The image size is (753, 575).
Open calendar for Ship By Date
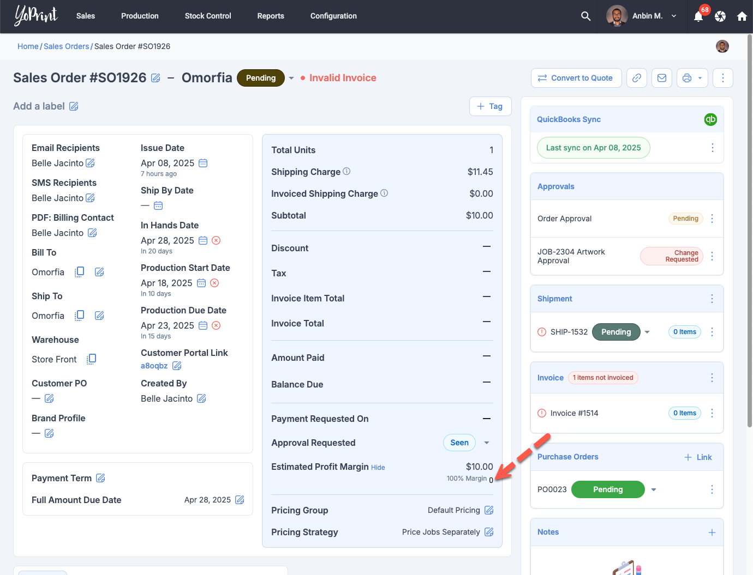tap(158, 205)
